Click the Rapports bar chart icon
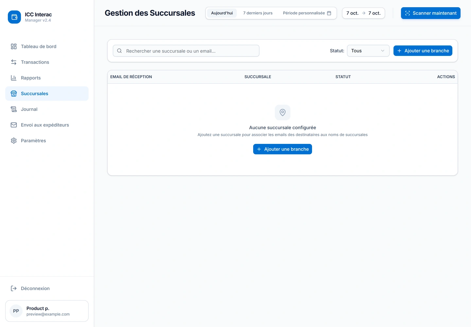 [x=14, y=78]
